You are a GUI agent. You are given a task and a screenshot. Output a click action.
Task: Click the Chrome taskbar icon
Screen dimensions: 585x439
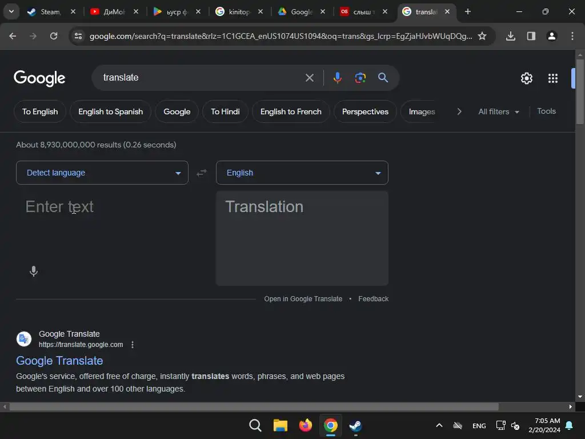[331, 425]
